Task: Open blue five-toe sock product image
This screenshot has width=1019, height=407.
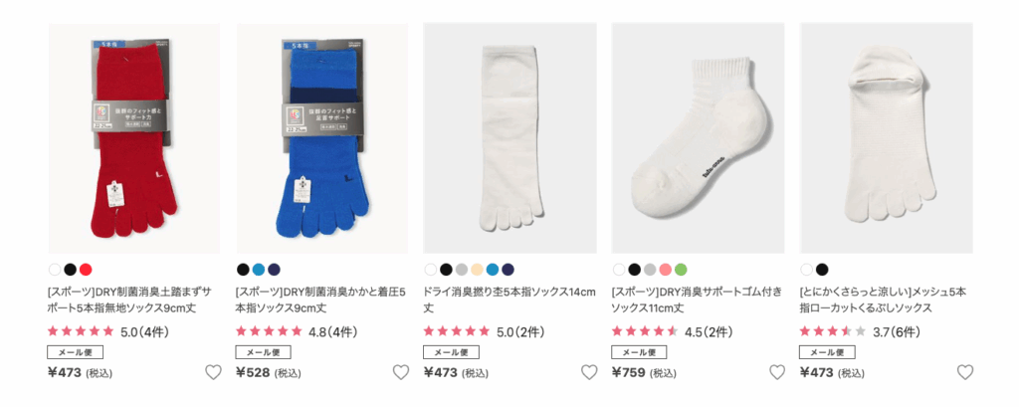Action: 322,138
